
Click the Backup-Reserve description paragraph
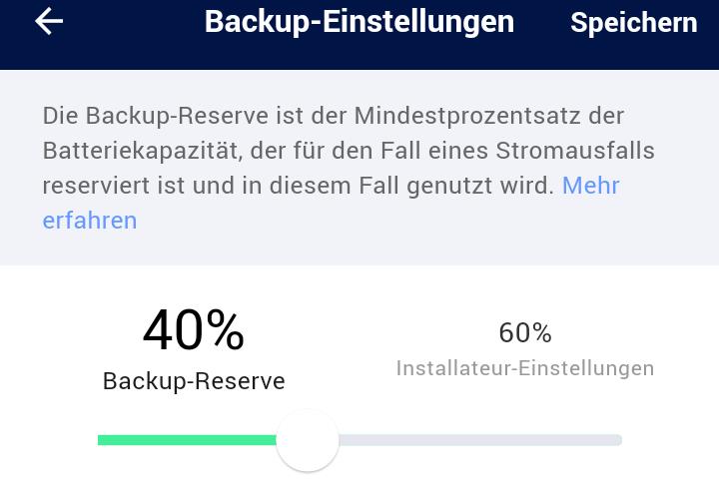point(349,168)
